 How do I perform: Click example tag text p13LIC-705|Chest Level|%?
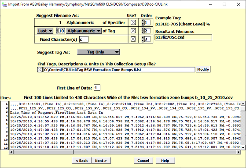[x=183, y=24]
